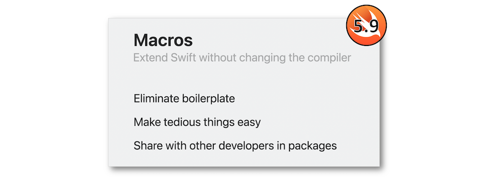Select the word "boilerplate"
489x177 pixels.
[208, 99]
